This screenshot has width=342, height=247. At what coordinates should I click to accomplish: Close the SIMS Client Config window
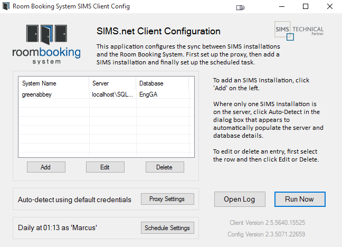coord(330,6)
